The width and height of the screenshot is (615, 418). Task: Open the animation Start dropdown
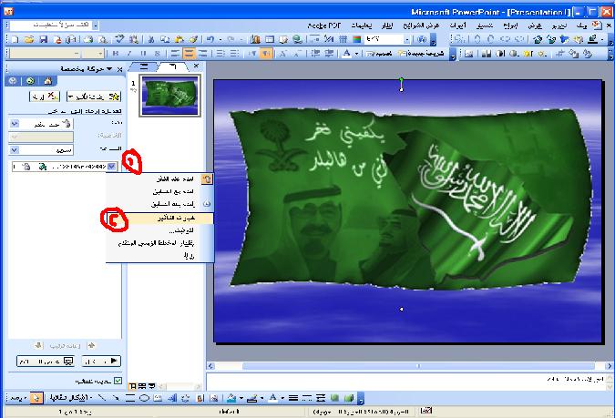(x=15, y=124)
